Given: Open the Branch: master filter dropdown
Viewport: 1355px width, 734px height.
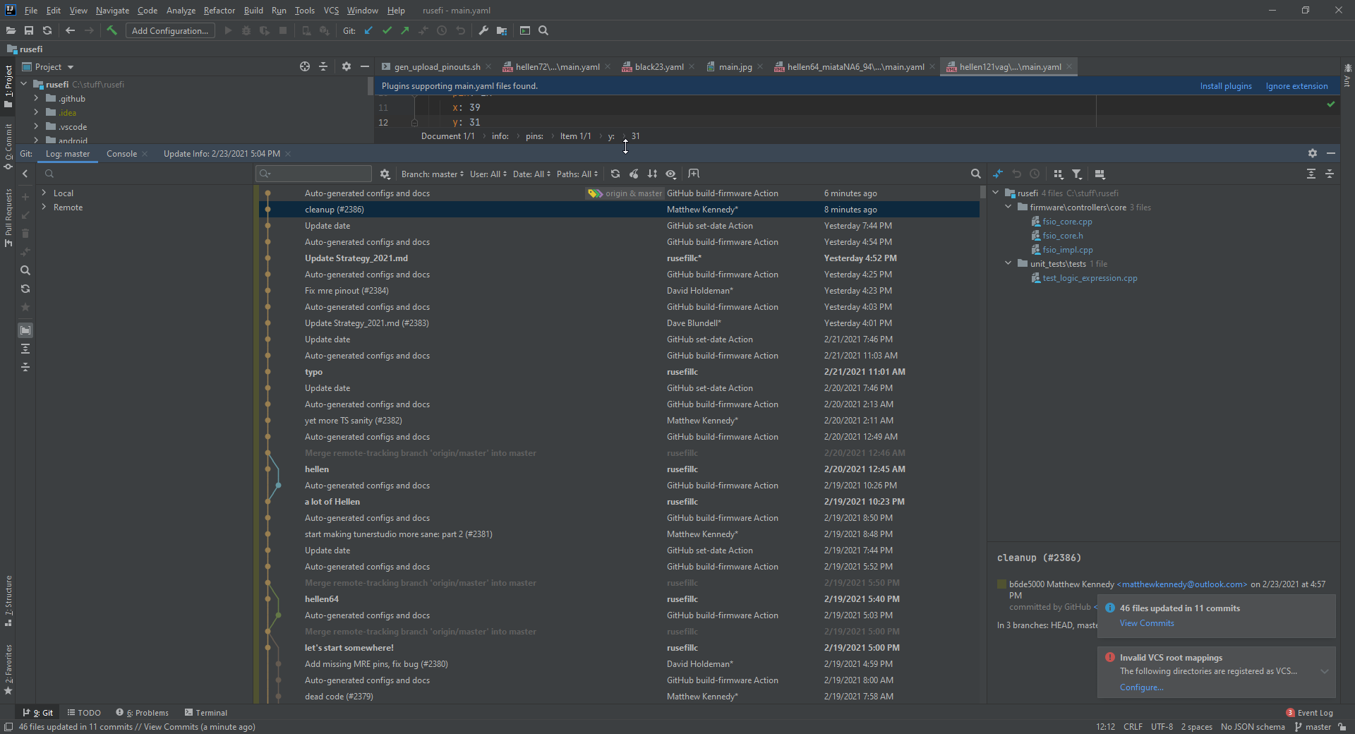Looking at the screenshot, I should (433, 174).
